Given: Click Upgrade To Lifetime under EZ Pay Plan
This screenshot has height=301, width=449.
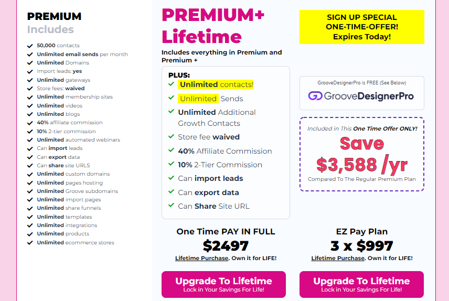Looking at the screenshot, I should pyautogui.click(x=361, y=284).
